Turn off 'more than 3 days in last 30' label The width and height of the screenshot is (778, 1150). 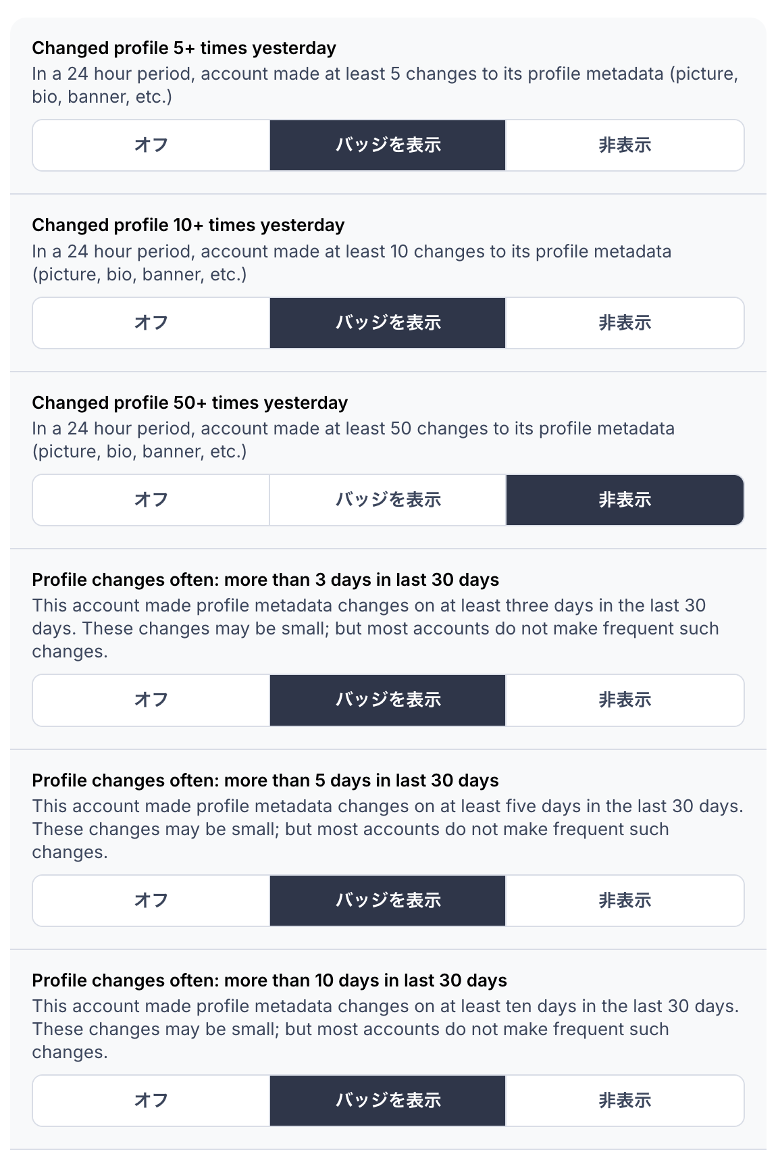pos(151,700)
